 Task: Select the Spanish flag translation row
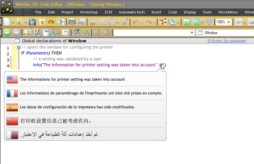(x=85, y=107)
